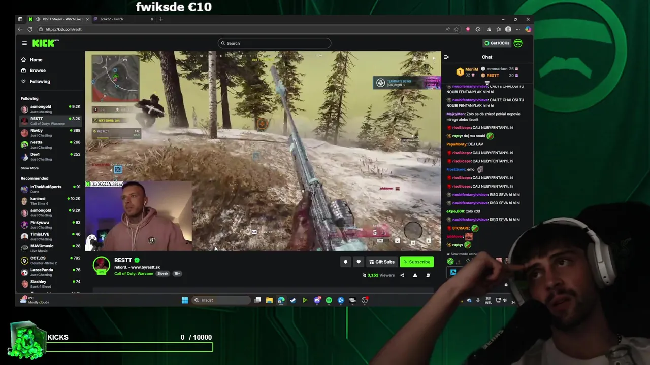Image resolution: width=650 pixels, height=365 pixels.
Task: Reload the browser page
Action: [x=30, y=29]
